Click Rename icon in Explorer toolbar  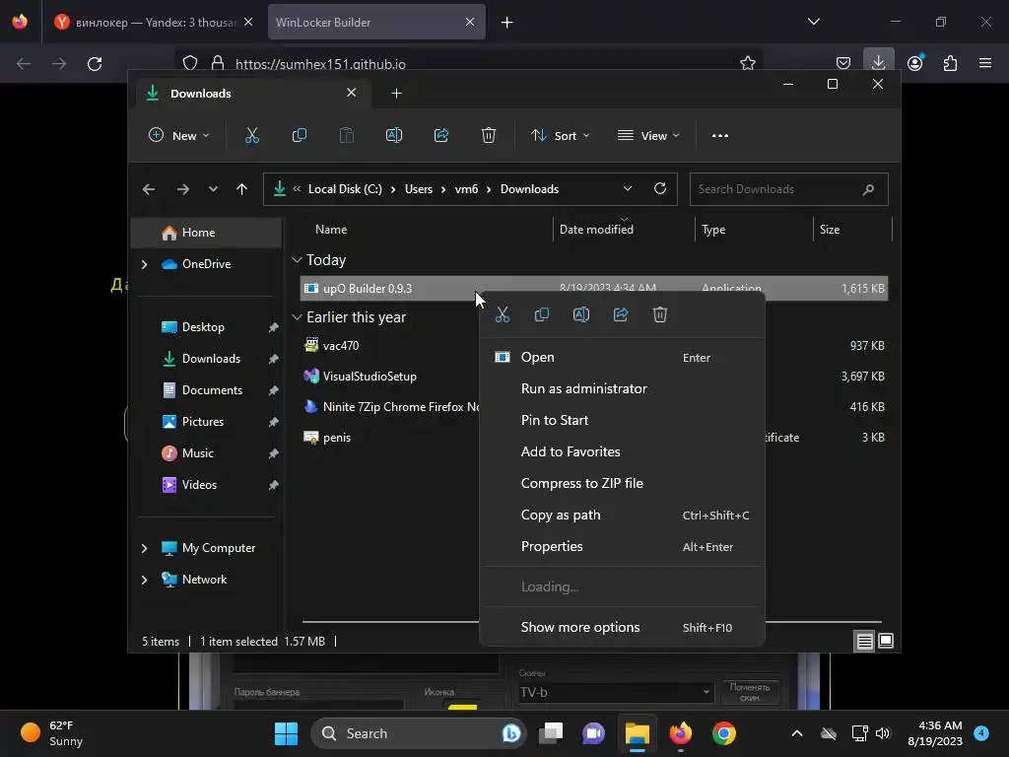coord(394,136)
